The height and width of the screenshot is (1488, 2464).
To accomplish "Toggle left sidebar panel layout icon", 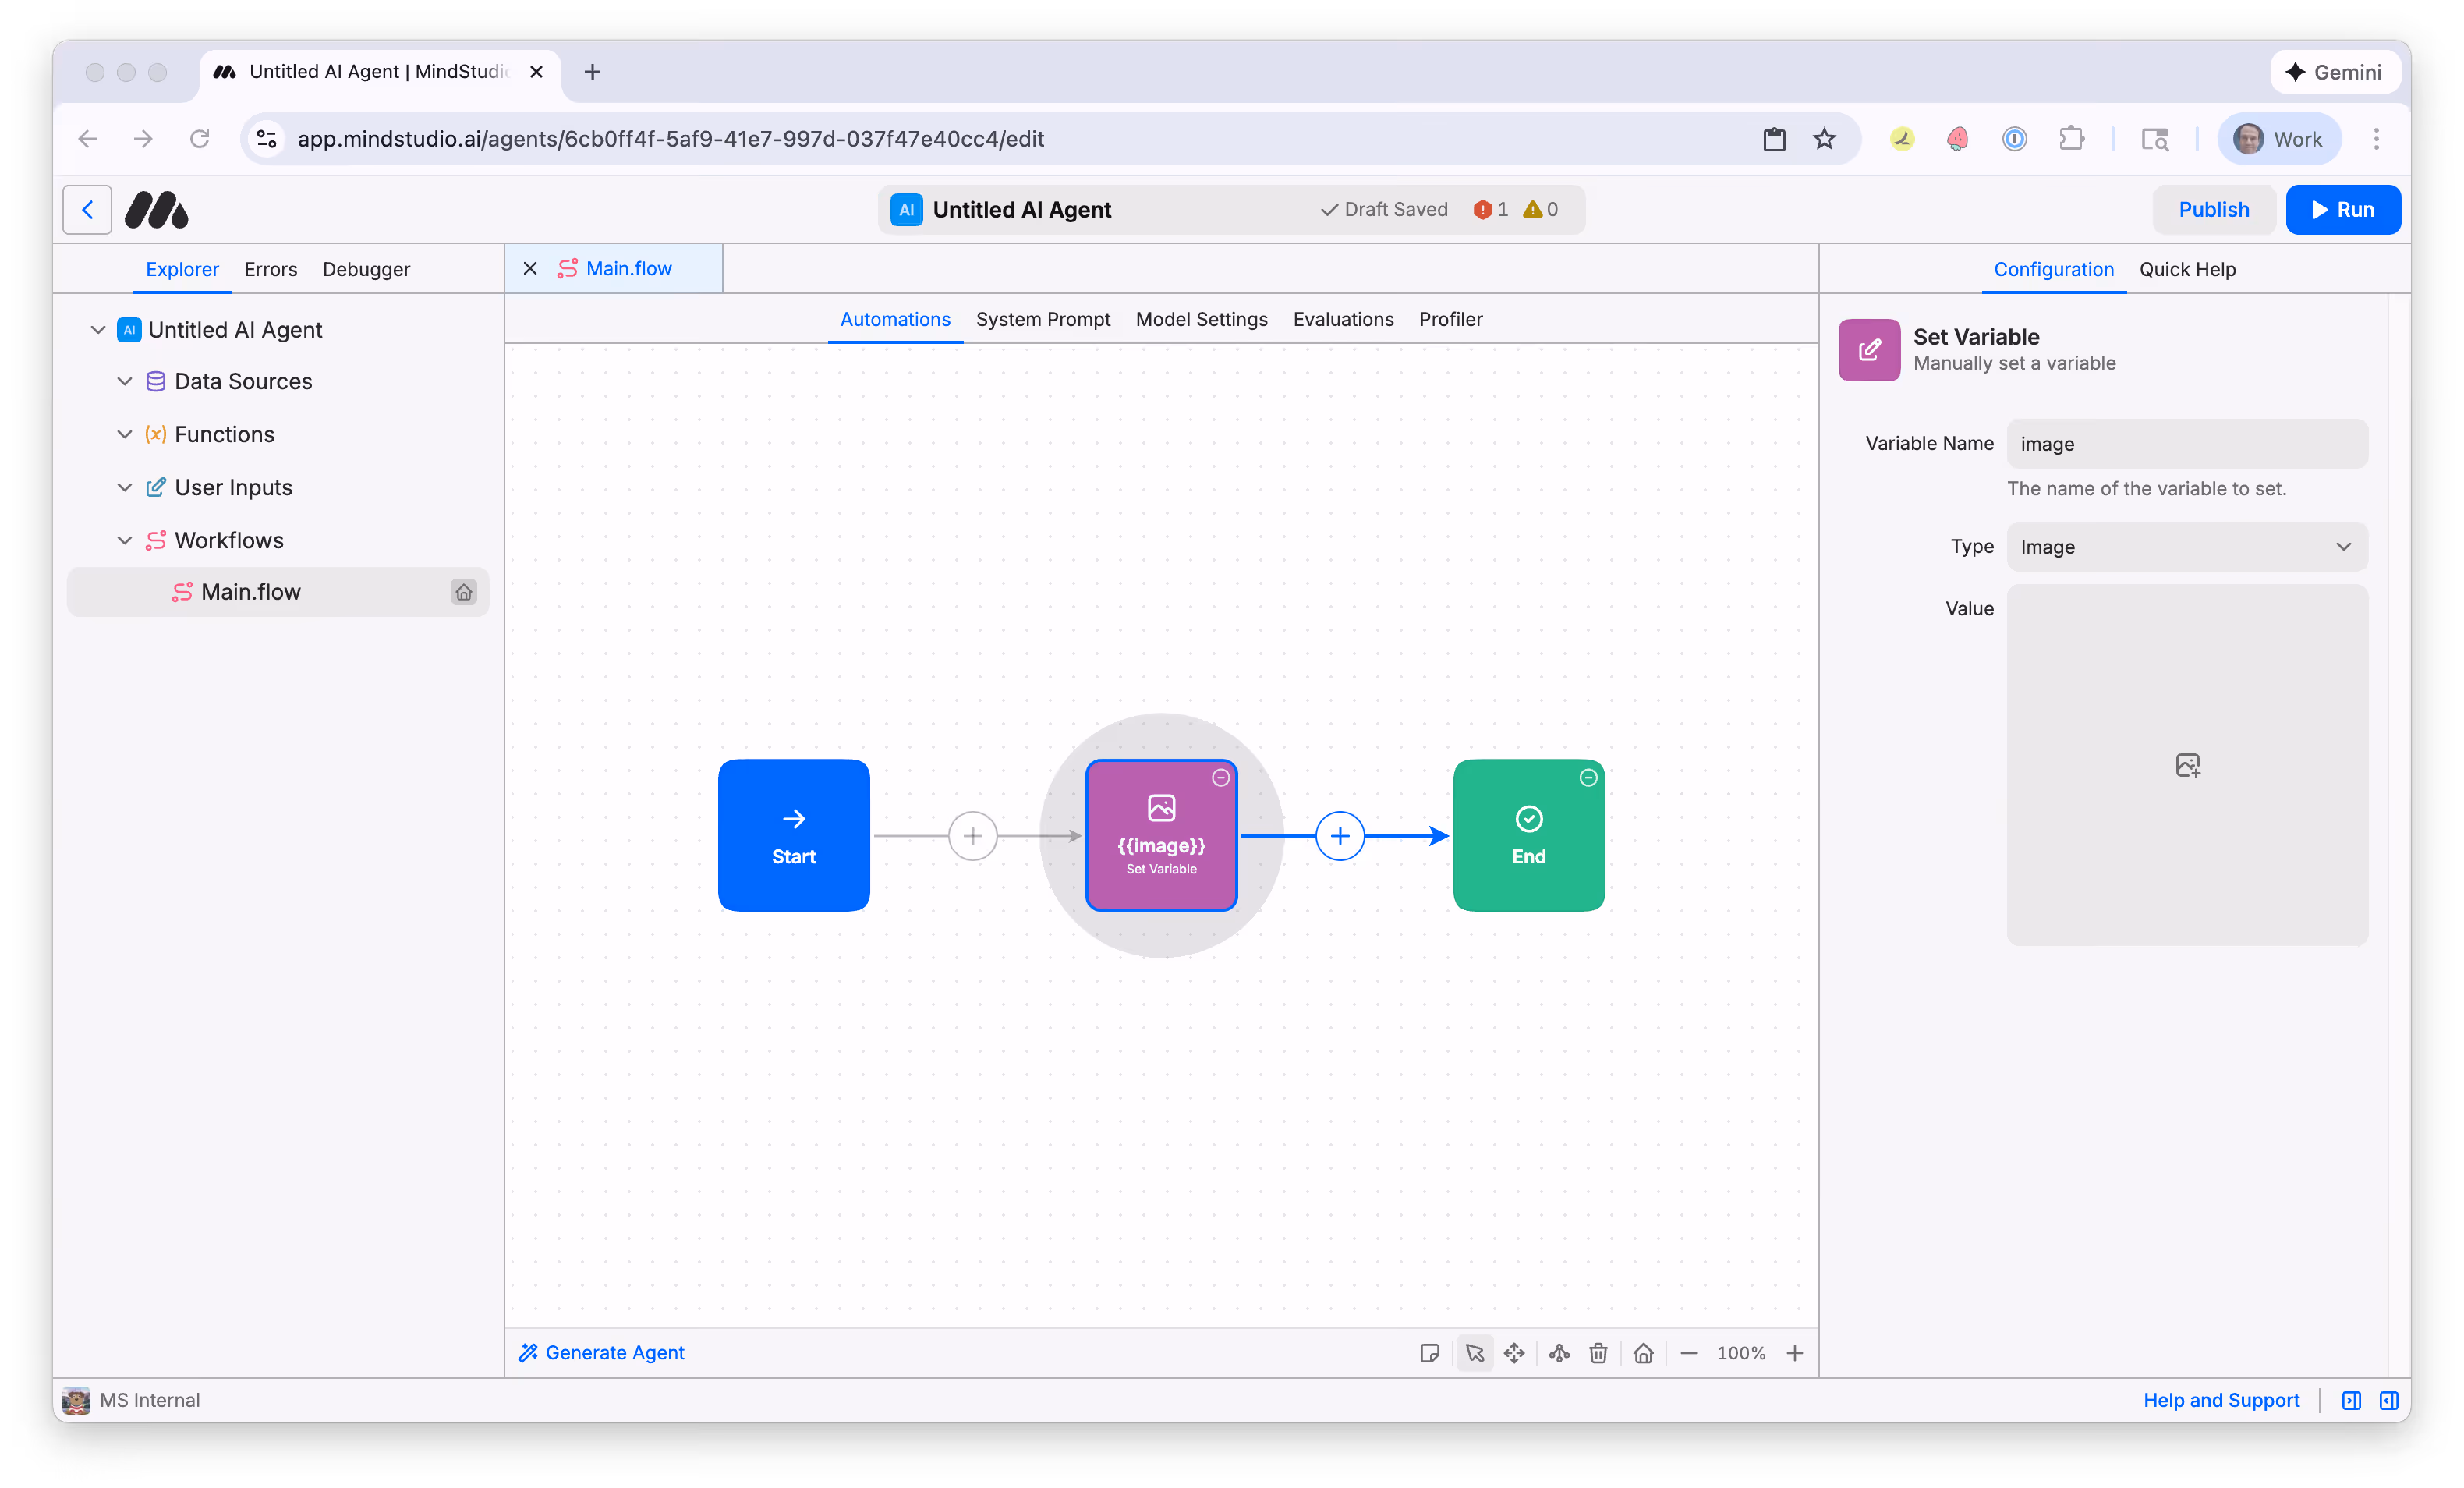I will [2351, 1400].
